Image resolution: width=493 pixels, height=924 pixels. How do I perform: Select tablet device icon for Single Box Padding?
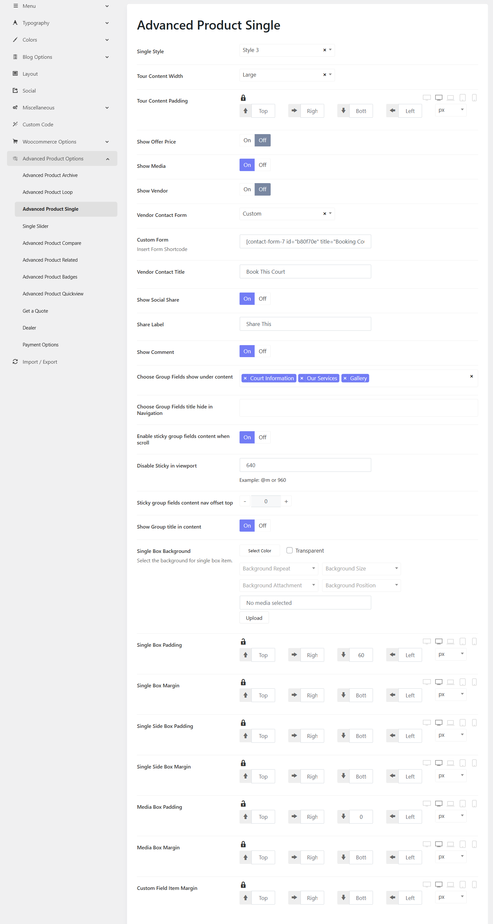point(462,642)
